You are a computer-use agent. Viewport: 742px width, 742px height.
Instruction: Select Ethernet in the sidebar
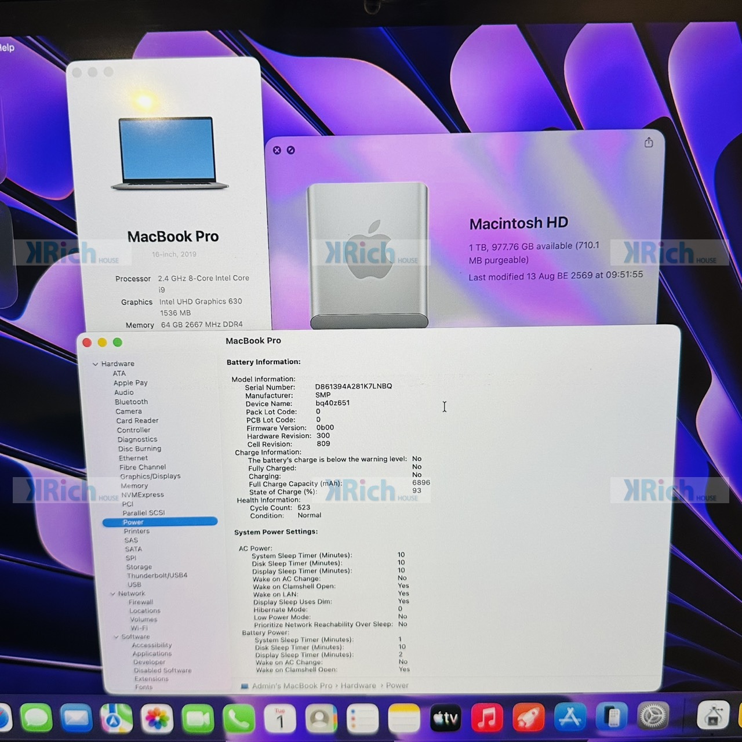pyautogui.click(x=133, y=458)
